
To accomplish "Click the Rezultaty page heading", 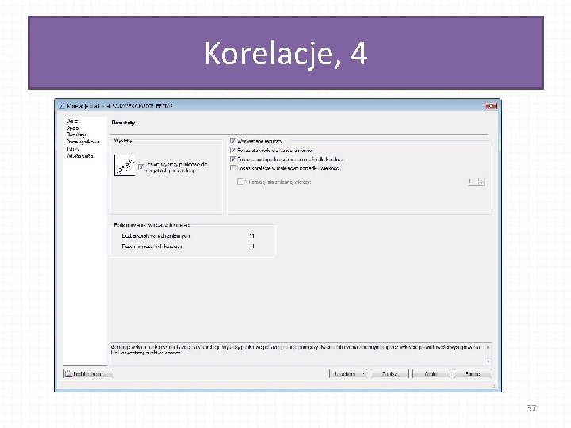I will click(123, 123).
